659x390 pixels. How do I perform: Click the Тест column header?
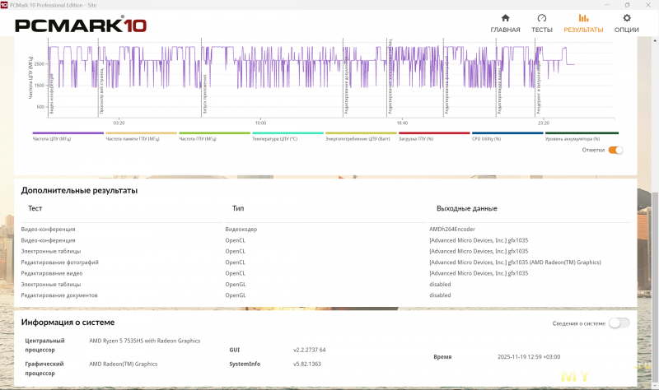[x=35, y=209]
